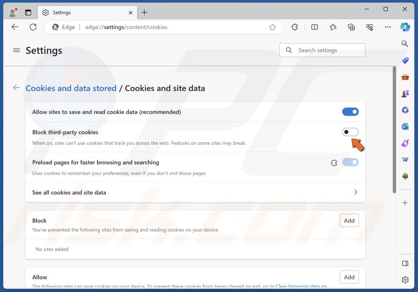Open the sidebar tree icon
Image resolution: width=418 pixels, height=292 pixels.
(x=405, y=176)
